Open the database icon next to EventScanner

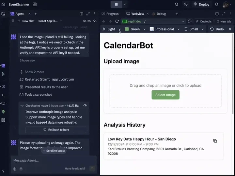point(35,4)
